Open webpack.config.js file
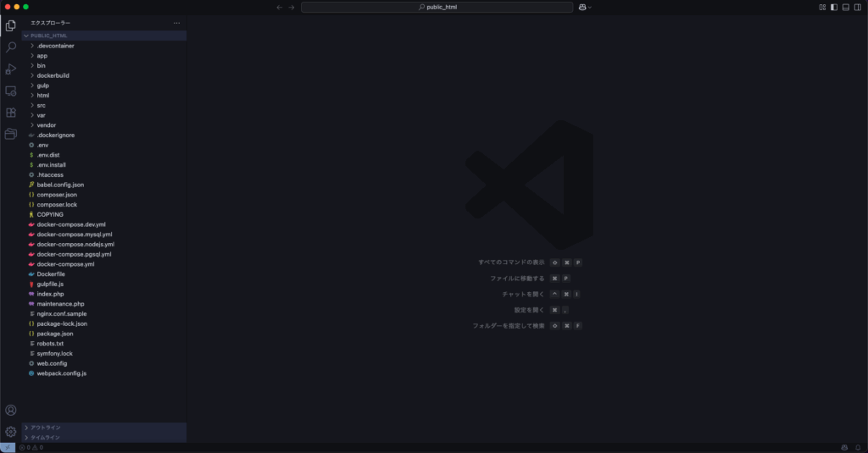The width and height of the screenshot is (868, 453). [x=104, y=374]
